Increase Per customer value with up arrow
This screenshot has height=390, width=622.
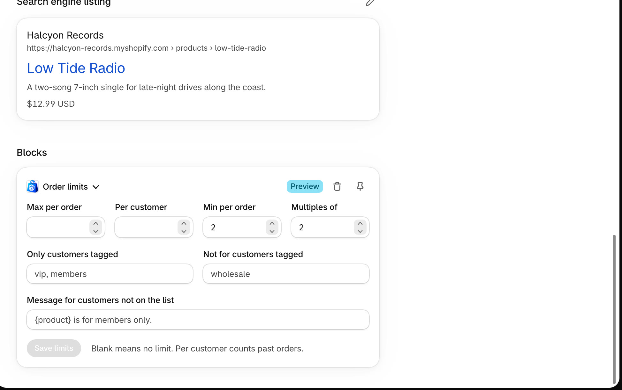(x=184, y=223)
